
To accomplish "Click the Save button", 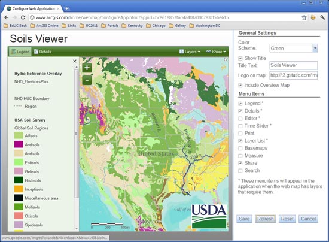I will coord(244,219).
